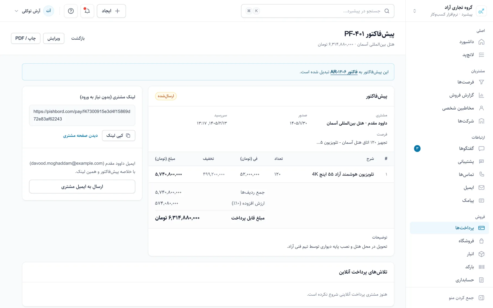Viewport: 493px width, 308px height.
Task: Open the گزارش فروش chart icon
Action: pos(481,95)
